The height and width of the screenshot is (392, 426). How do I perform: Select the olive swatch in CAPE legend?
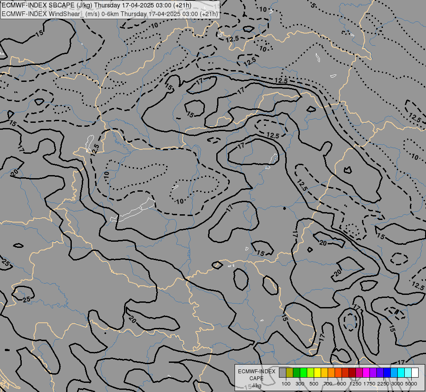click(x=290, y=372)
